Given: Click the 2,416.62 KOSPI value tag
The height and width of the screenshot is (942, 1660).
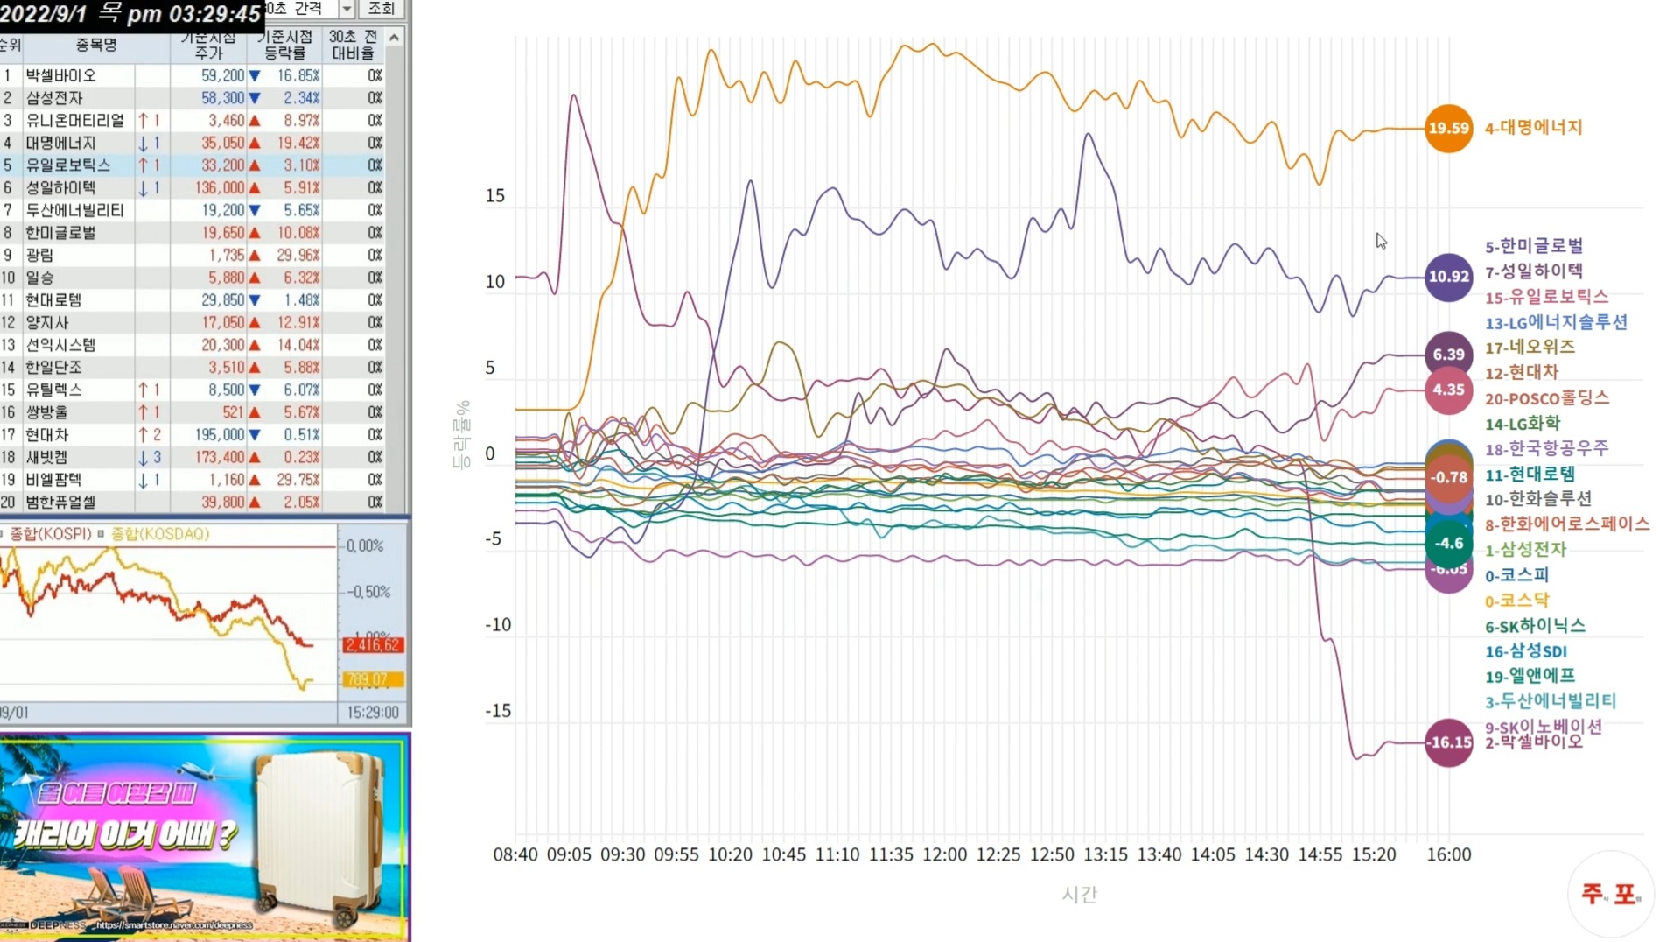Looking at the screenshot, I should click(x=373, y=645).
